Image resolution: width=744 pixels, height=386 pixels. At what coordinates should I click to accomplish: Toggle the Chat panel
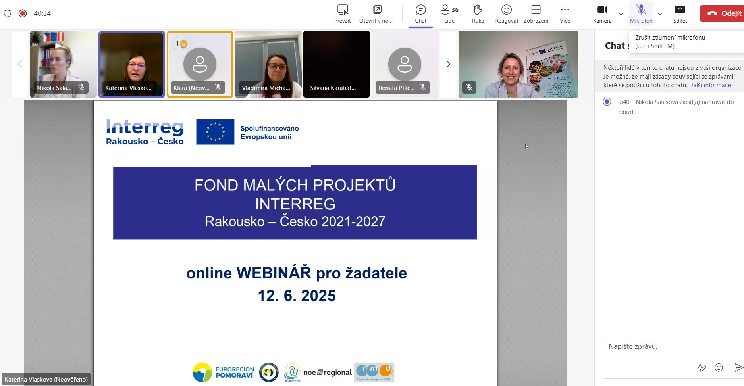pos(420,13)
